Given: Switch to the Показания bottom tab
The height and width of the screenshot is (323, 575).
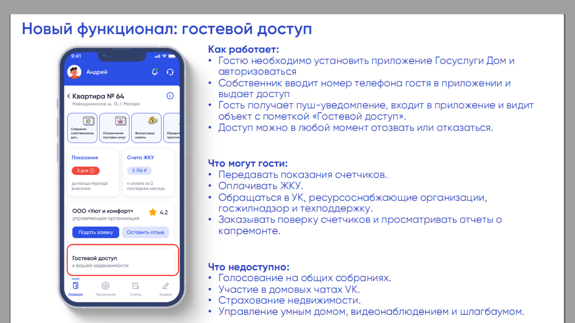Looking at the screenshot, I should click(x=105, y=289).
